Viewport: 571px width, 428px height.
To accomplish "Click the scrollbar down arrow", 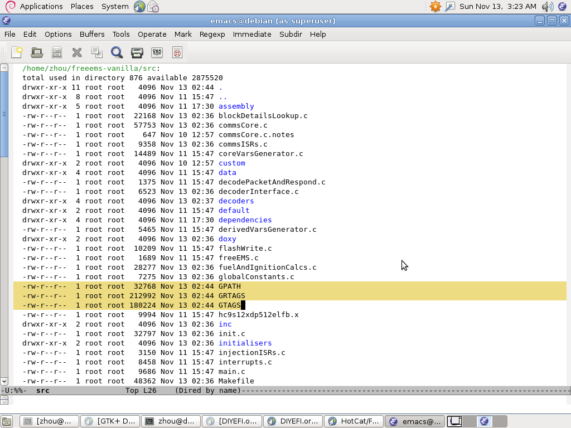I will point(4,381).
